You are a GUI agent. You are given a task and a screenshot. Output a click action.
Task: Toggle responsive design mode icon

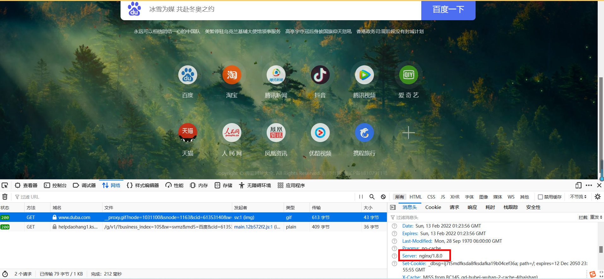tap(578, 185)
